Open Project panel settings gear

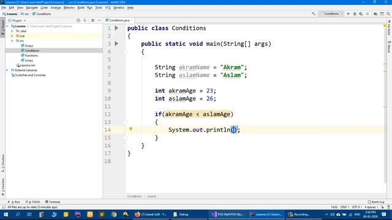click(92, 20)
